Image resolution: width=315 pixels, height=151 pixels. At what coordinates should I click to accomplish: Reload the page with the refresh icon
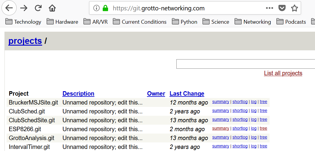click(x=38, y=8)
